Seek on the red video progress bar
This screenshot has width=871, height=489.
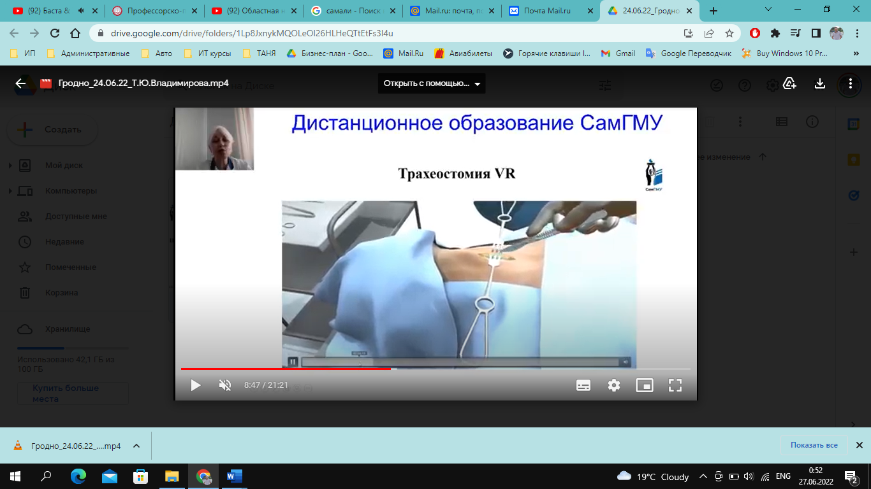tap(435, 369)
